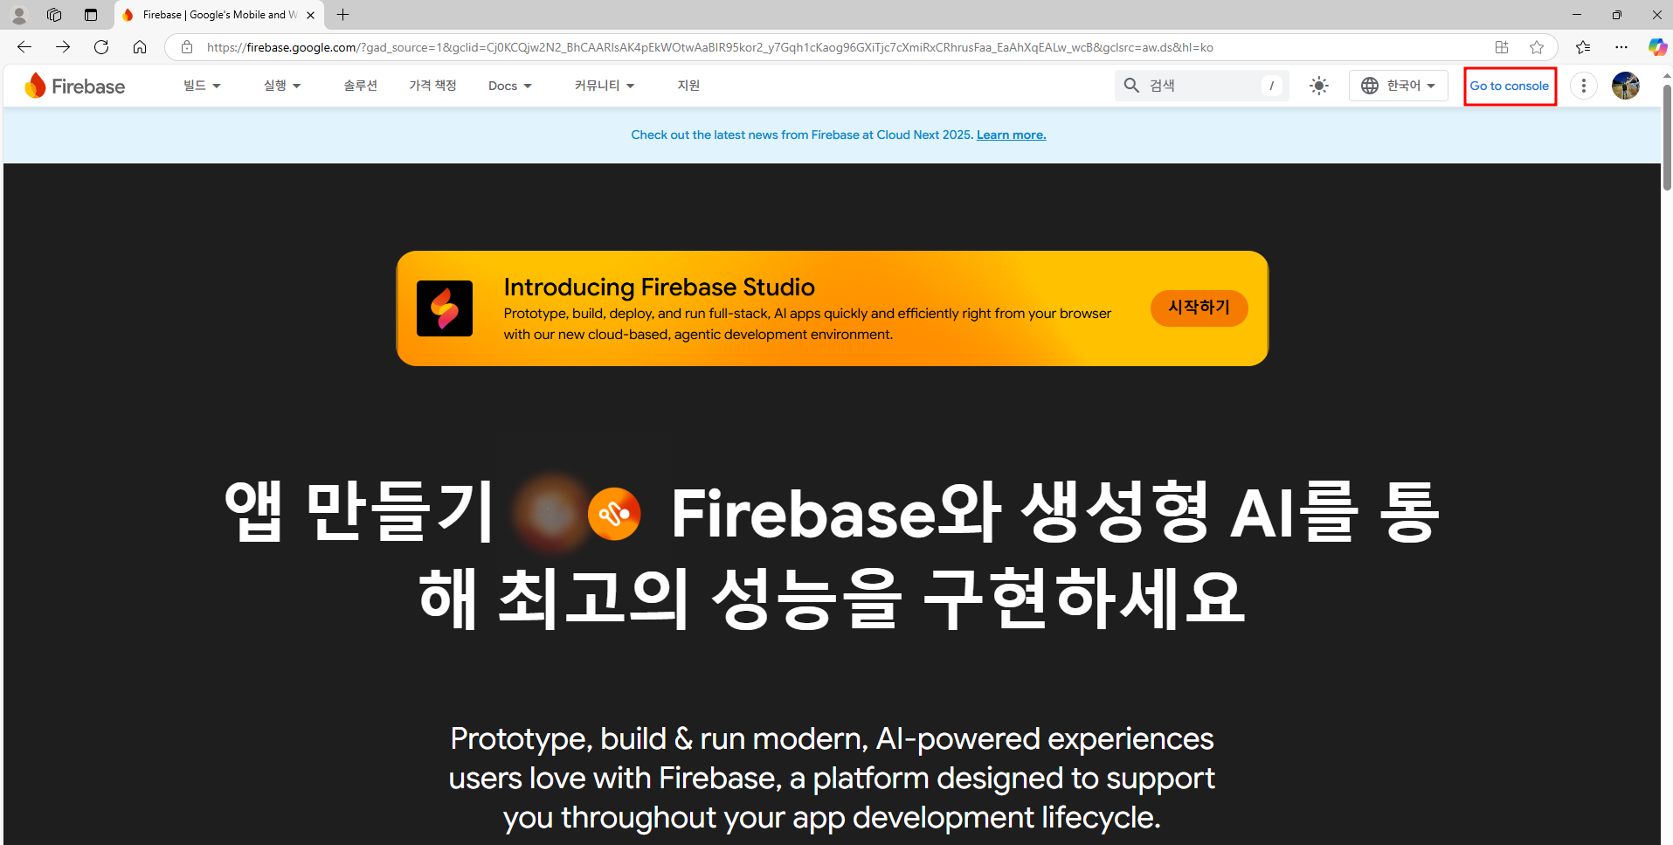View site information lock icon
1673x845 pixels.
tap(187, 47)
